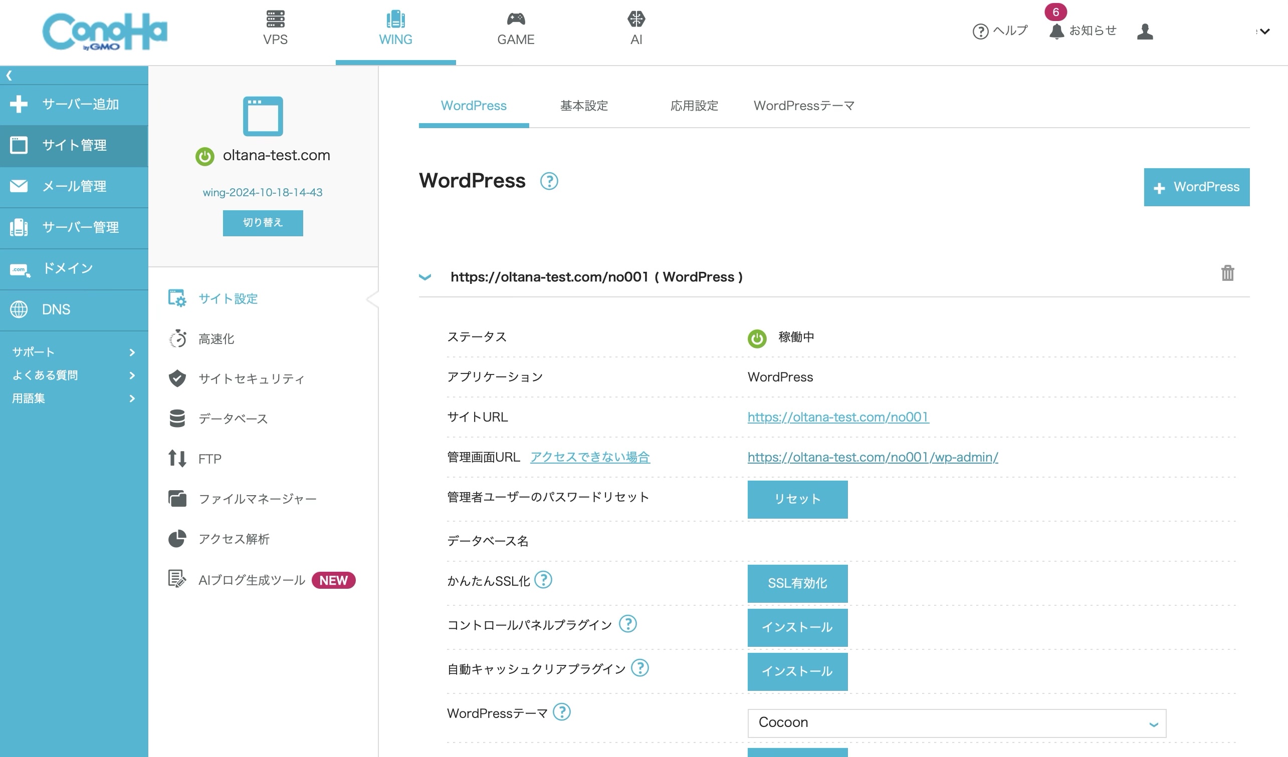This screenshot has width=1288, height=757.
Task: Open the ヘルプ help link
Action: (1000, 31)
